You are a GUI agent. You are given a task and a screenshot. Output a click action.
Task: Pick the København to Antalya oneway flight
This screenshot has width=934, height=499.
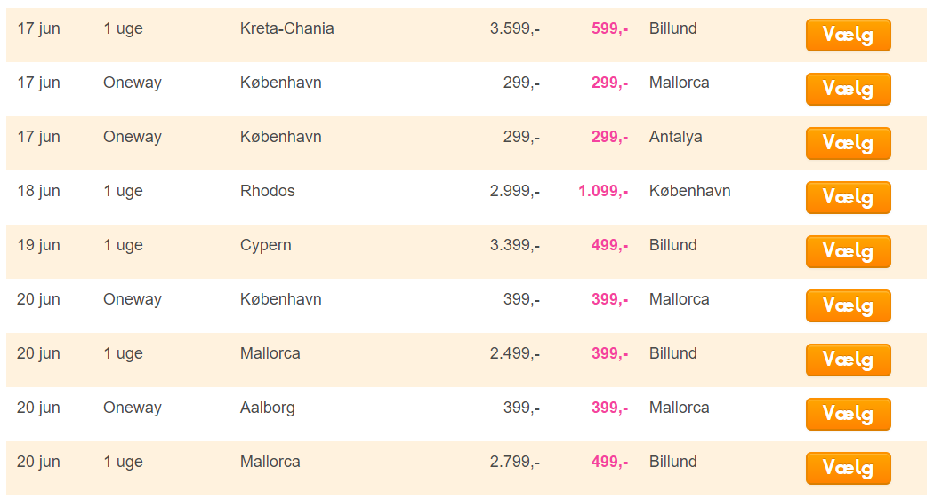tap(848, 143)
